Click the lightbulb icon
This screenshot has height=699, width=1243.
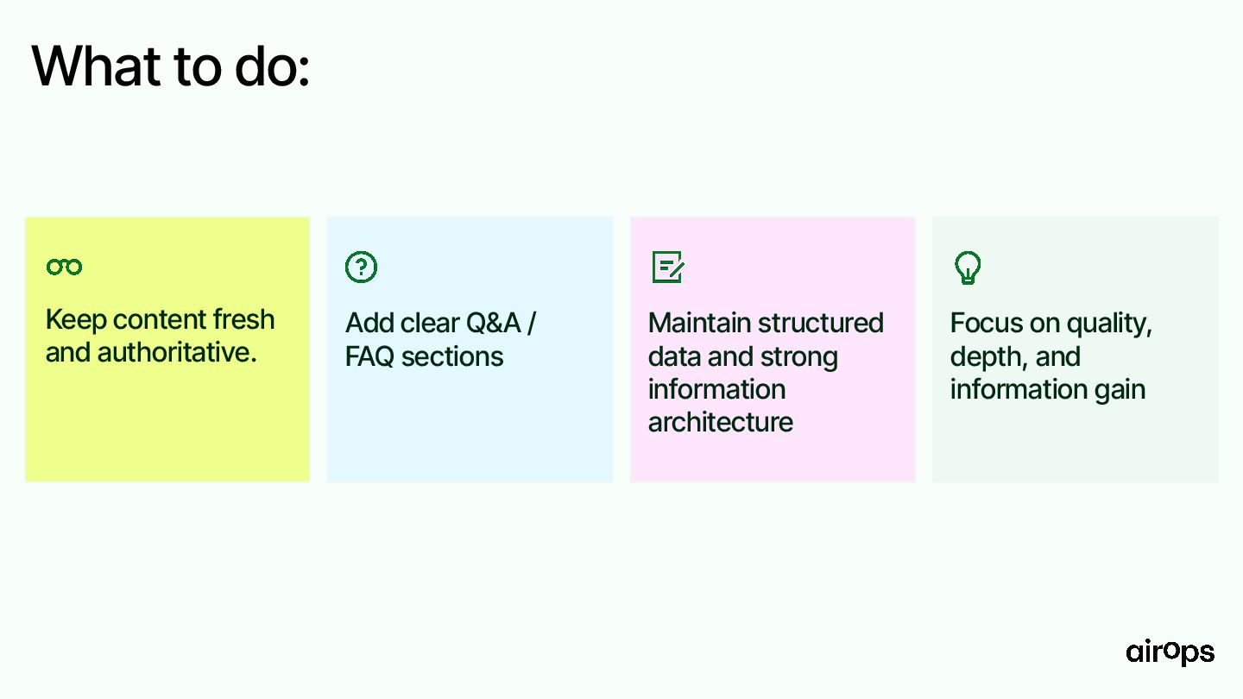(x=968, y=268)
